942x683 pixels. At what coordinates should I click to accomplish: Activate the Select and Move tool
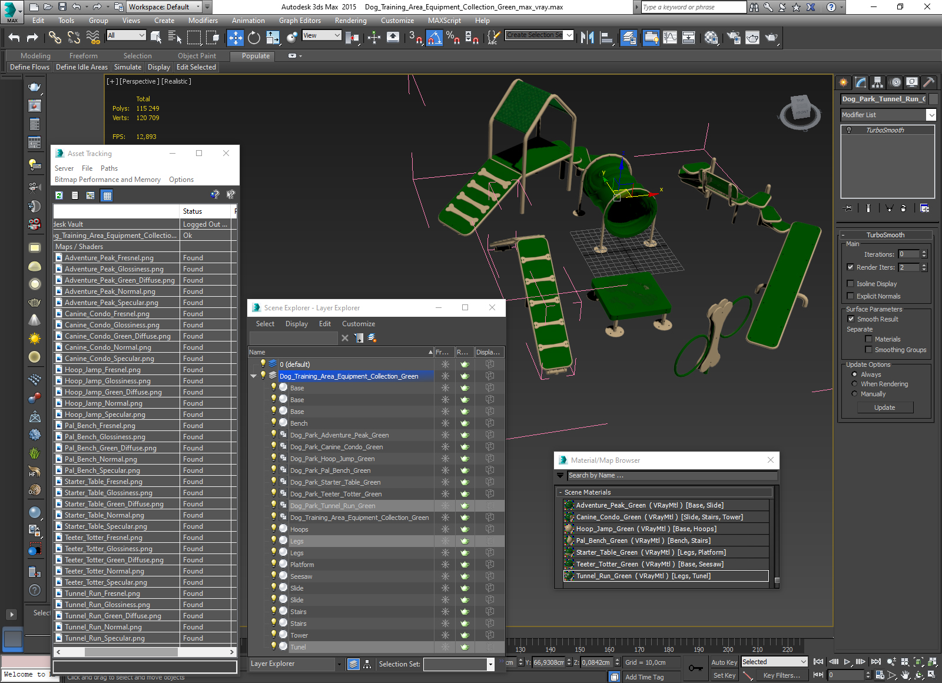tap(235, 38)
